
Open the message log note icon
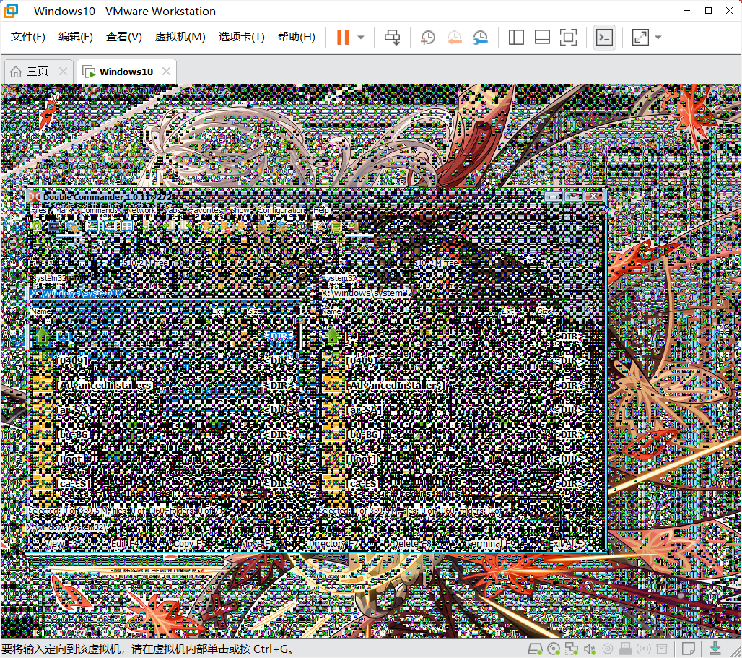point(689,649)
